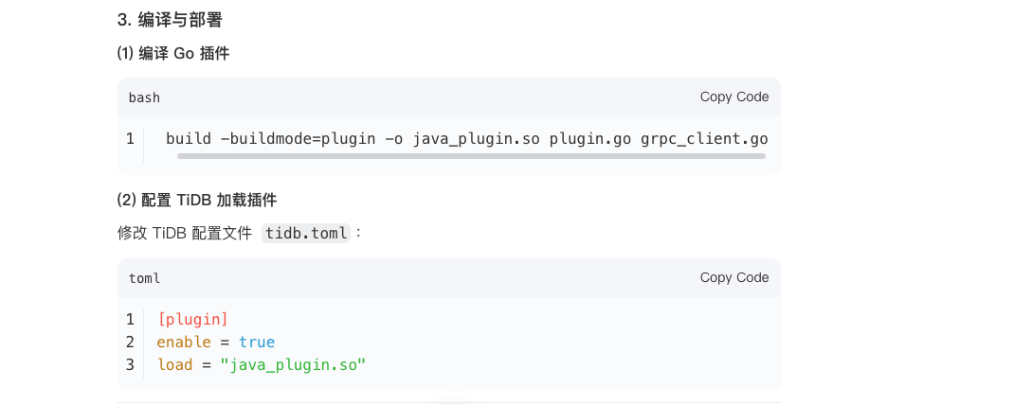This screenshot has width=1032, height=405.
Task: Click the '(1) 编译 Go 插件' subheading
Action: tap(173, 54)
